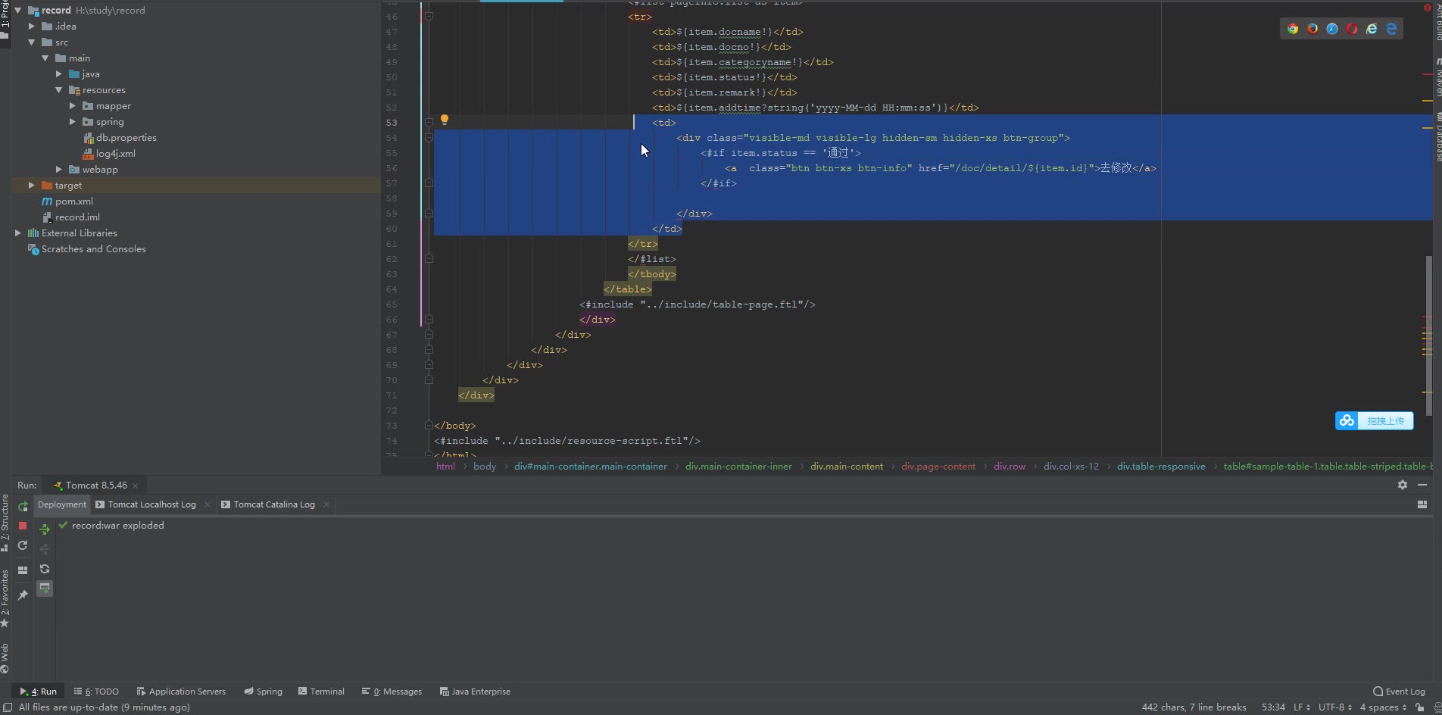Image resolution: width=1442 pixels, height=715 pixels.
Task: Open the Terminal tool window
Action: pyautogui.click(x=321, y=692)
